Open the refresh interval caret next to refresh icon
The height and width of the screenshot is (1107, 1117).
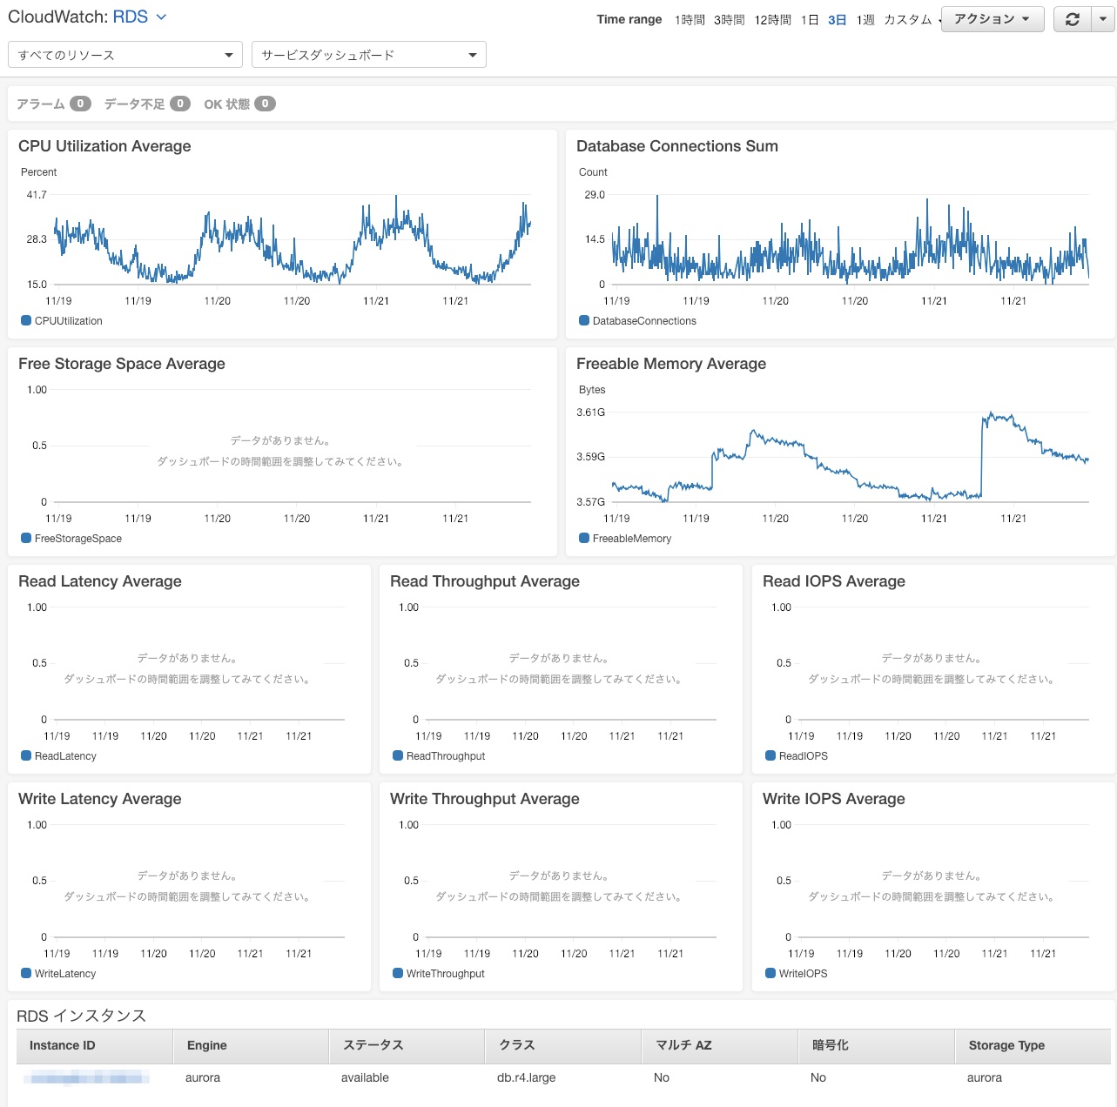[x=1102, y=18]
